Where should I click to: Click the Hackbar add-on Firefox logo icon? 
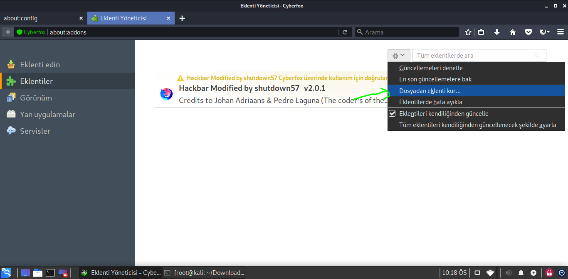click(x=166, y=94)
